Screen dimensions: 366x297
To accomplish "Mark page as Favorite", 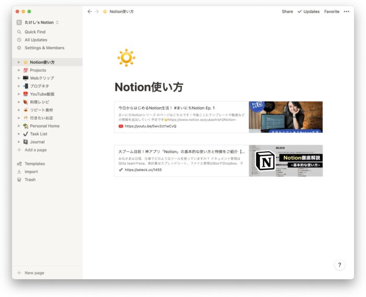I will coord(331,12).
